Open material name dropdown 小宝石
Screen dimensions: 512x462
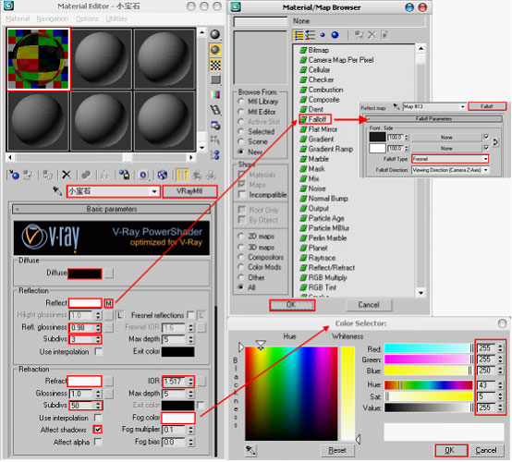point(154,191)
